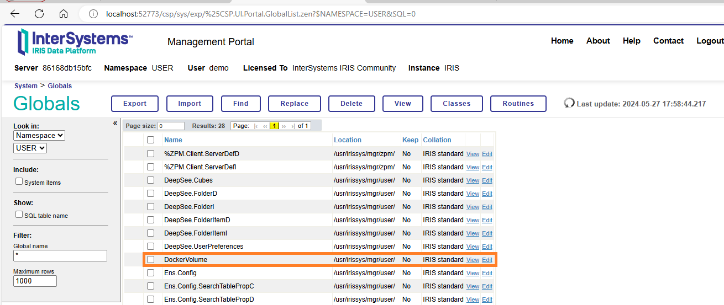Click the Maximum rows input field
Image resolution: width=724 pixels, height=305 pixels.
coord(35,281)
